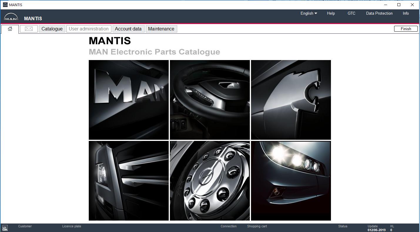Open the English language selector
The image size is (420, 232).
click(308, 13)
